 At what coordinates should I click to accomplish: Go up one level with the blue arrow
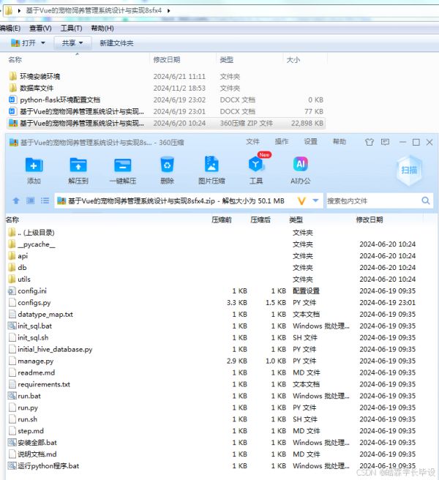(x=16, y=200)
